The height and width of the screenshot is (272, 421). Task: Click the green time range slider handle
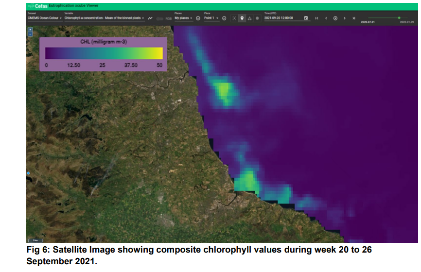399,18
